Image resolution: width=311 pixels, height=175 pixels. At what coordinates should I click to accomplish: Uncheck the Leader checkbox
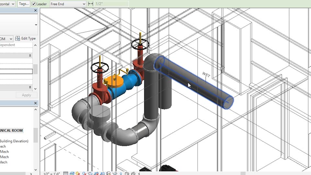click(x=34, y=4)
